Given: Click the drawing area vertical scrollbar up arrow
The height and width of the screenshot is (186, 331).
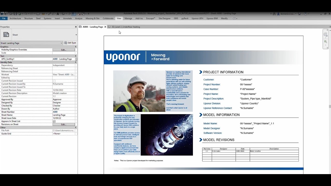Looking at the screenshot, I should click(x=330, y=30).
